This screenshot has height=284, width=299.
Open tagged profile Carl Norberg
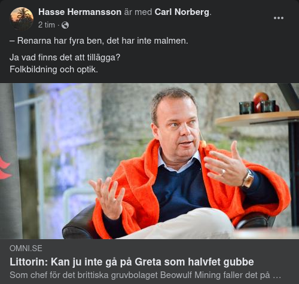[x=182, y=12]
